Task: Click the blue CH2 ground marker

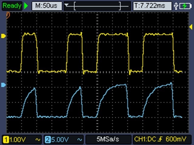Action: (3, 85)
